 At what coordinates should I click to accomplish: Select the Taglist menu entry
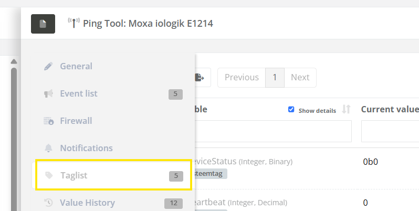(x=74, y=176)
